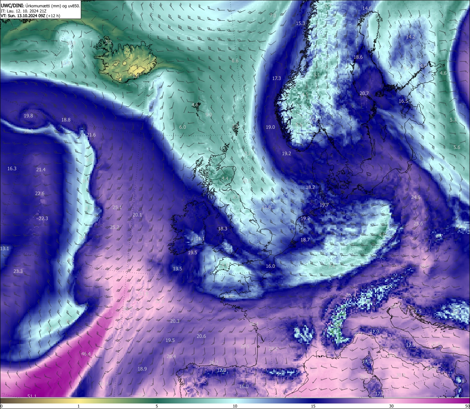The image size is (470, 409).
Task: Click the UWC/DINI title text
Action: click(x=12, y=5)
